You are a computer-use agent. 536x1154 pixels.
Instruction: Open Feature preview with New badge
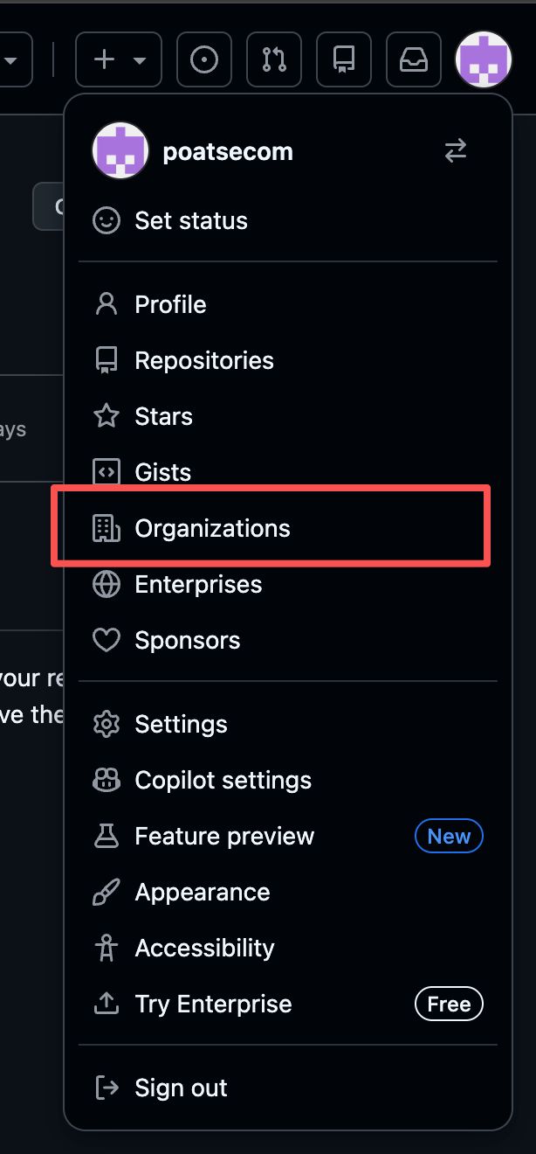tap(224, 836)
